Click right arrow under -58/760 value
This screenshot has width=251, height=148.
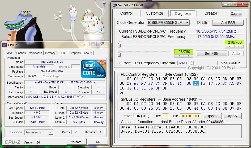coord(188,56)
